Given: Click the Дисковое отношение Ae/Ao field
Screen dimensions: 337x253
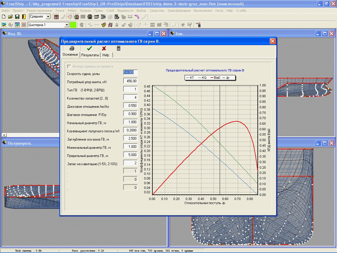Looking at the screenshot, I should [130, 106].
